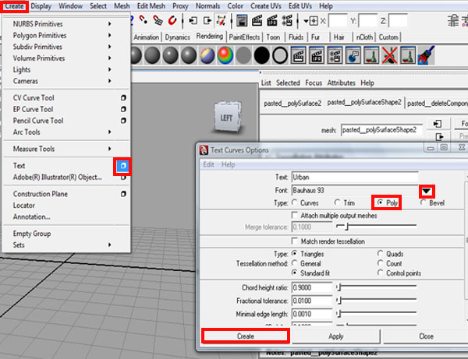Select the Poly type radio button

pos(380,202)
